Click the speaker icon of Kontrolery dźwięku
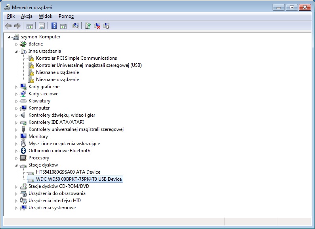The width and height of the screenshot is (315, 229). [x=23, y=115]
